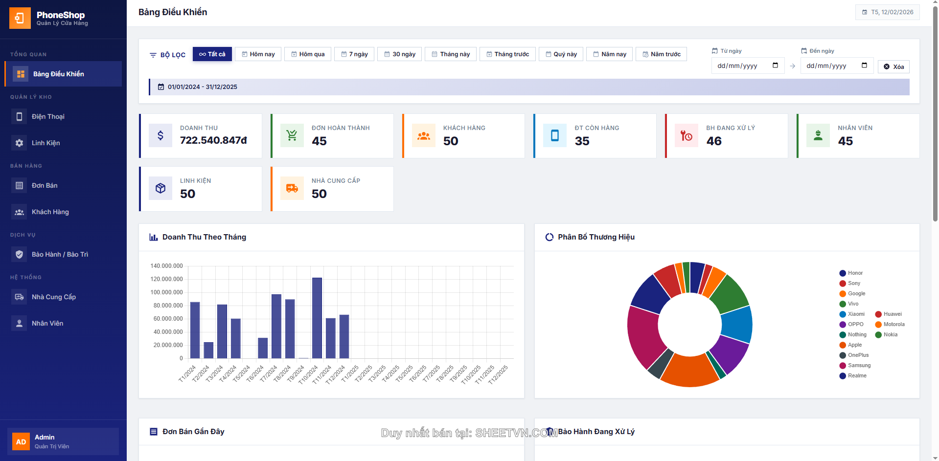Click the T10/2024 revenue bar
Screen dimensions: 939x461
[x=317, y=318]
